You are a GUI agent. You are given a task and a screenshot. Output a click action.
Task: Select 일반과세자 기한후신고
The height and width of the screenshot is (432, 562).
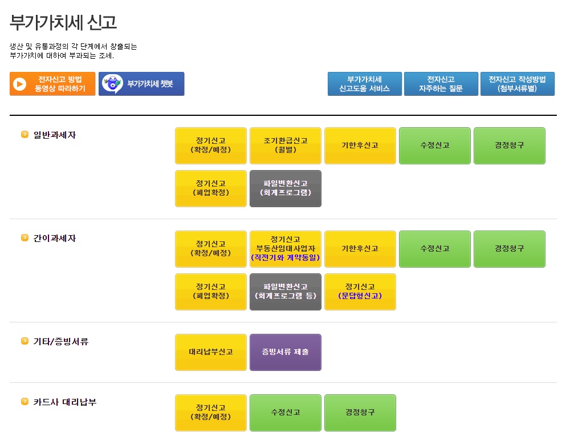pyautogui.click(x=360, y=146)
